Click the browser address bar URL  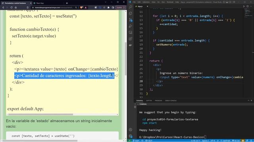(x=54, y=7)
